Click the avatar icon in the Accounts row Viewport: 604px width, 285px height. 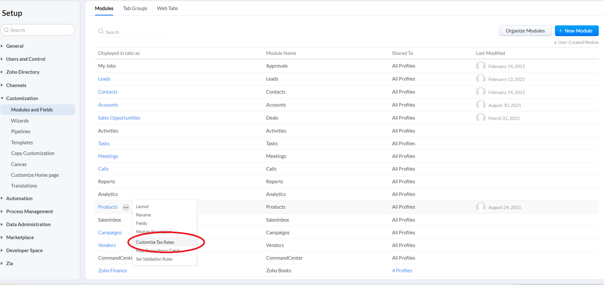point(481,105)
